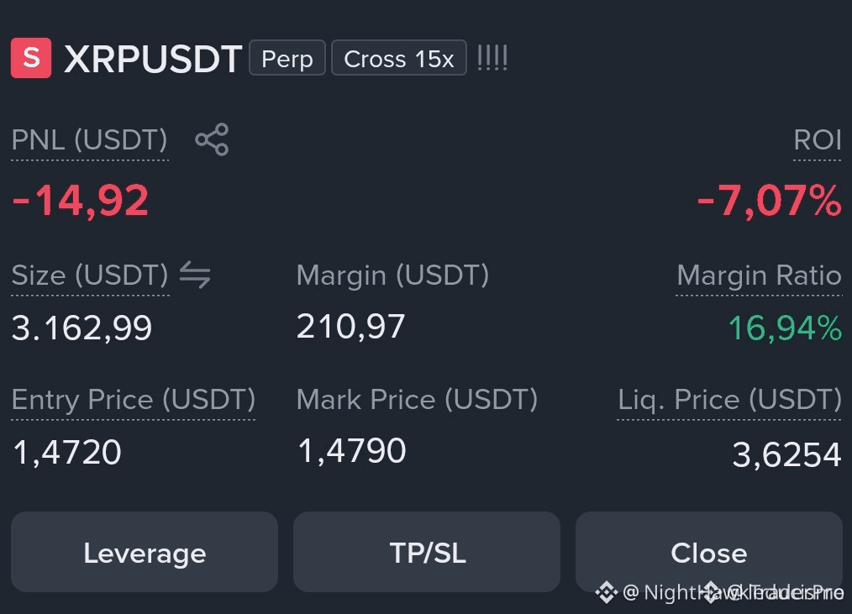Open the Perp contract tag
Screen dimensions: 852x614
[x=287, y=58]
